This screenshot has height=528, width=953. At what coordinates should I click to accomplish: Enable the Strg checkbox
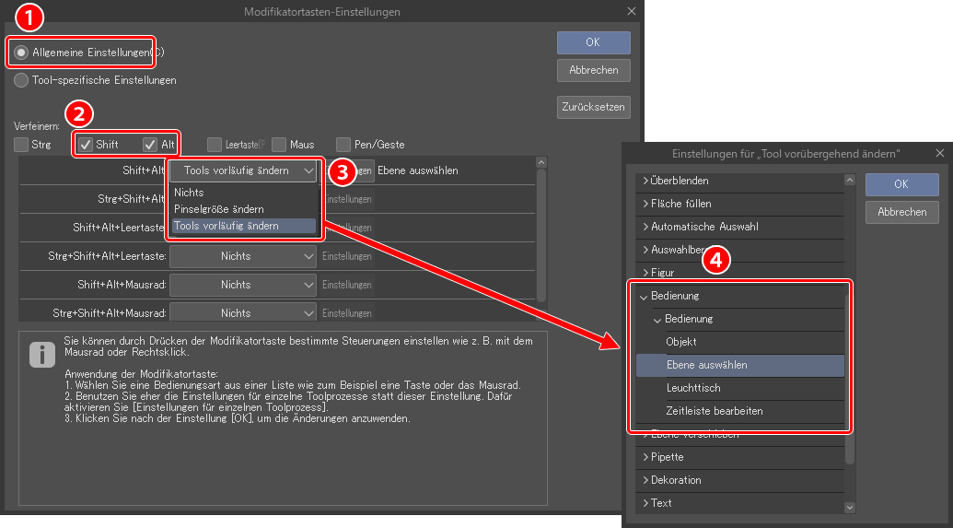pyautogui.click(x=21, y=145)
